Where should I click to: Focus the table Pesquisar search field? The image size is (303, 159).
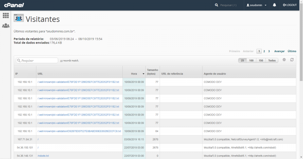pos(37,61)
